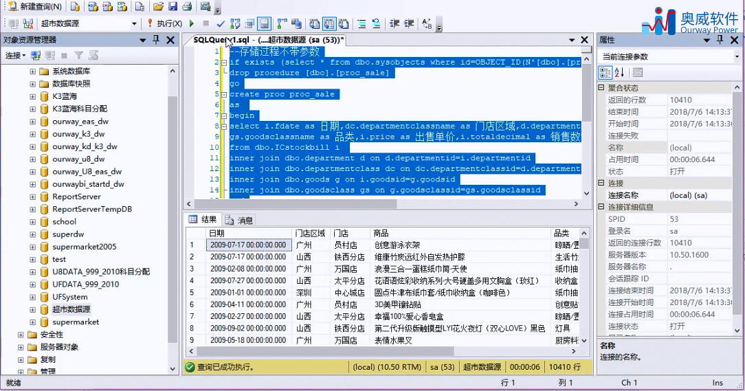Click the results grid horizontal scrollbar
The image size is (745, 391).
325,352
